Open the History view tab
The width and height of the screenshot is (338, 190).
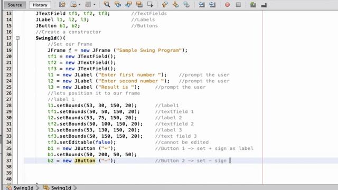pos(40,5)
